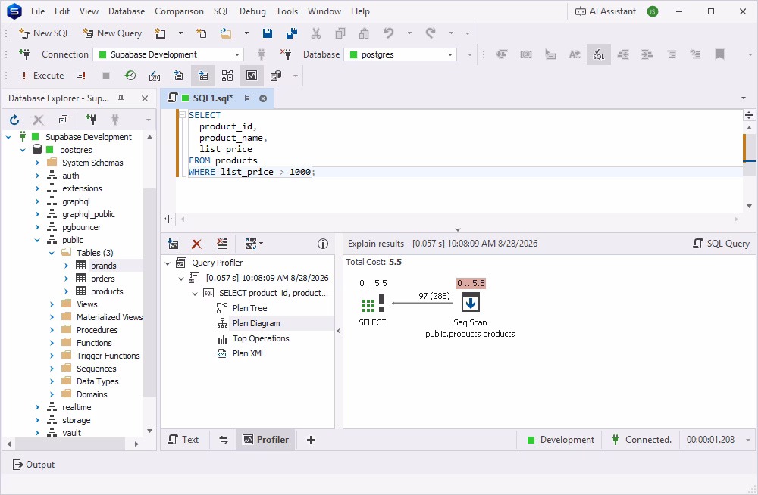
Task: Click the Refresh icon in Database Explorer
Action: coord(14,120)
